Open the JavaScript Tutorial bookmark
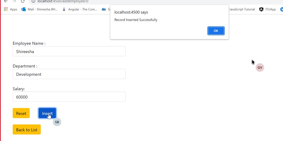The width and height of the screenshot is (283, 141). pyautogui.click(x=242, y=9)
